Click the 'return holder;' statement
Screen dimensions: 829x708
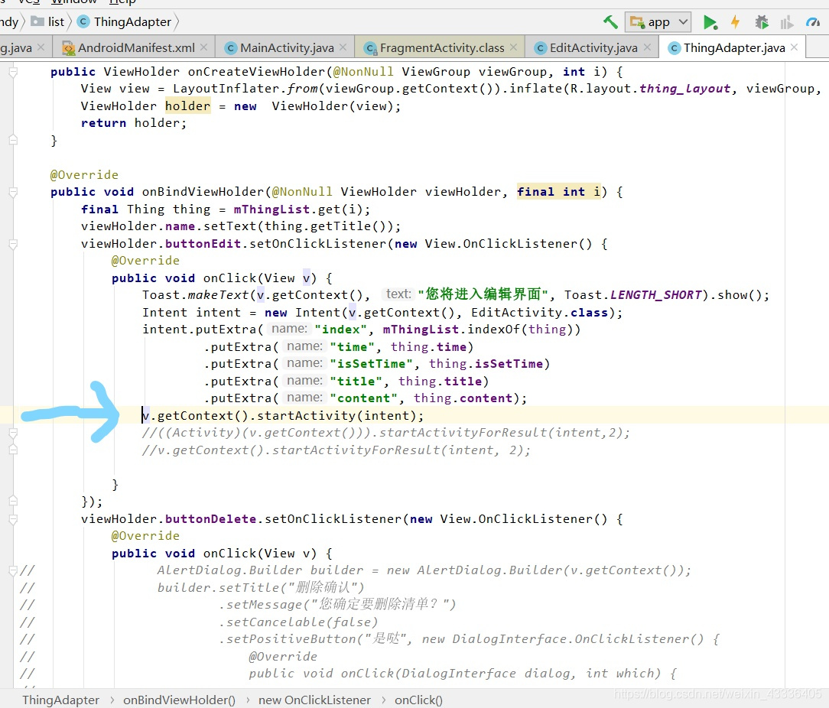coord(134,123)
